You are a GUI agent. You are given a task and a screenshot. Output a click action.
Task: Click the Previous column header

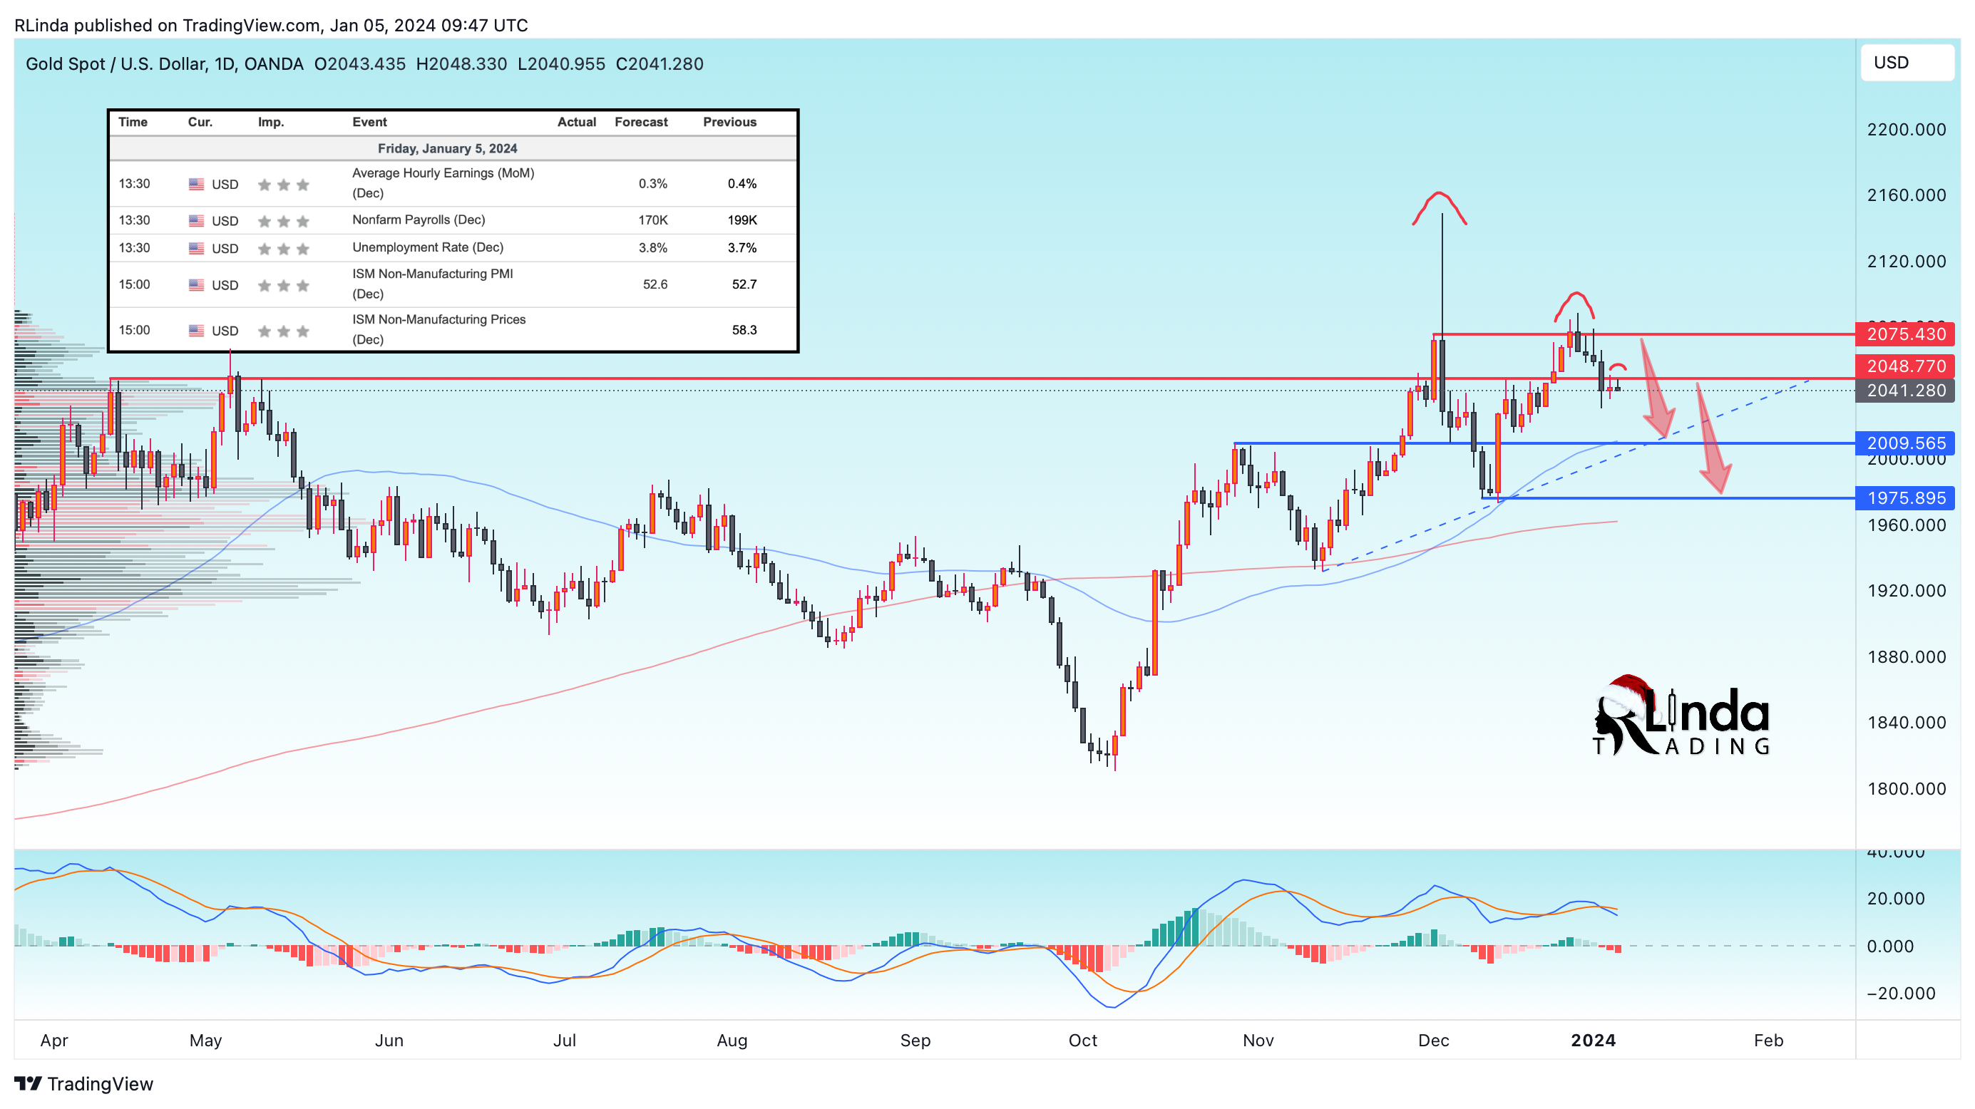click(x=729, y=122)
